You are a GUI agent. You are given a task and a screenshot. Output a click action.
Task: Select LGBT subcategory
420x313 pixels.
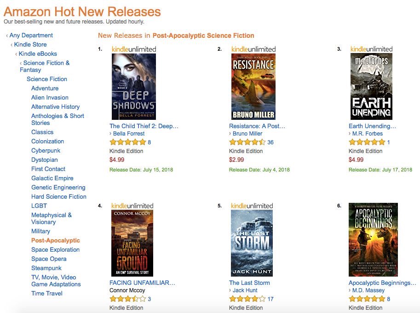click(x=39, y=206)
